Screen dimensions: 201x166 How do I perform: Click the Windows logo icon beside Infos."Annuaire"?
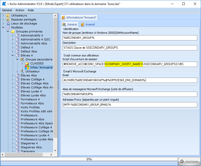click(27, 67)
